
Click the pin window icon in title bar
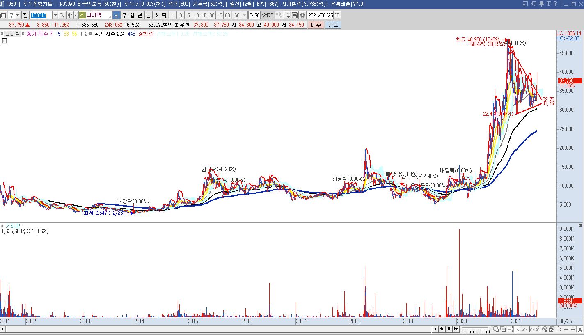[x=541, y=4]
